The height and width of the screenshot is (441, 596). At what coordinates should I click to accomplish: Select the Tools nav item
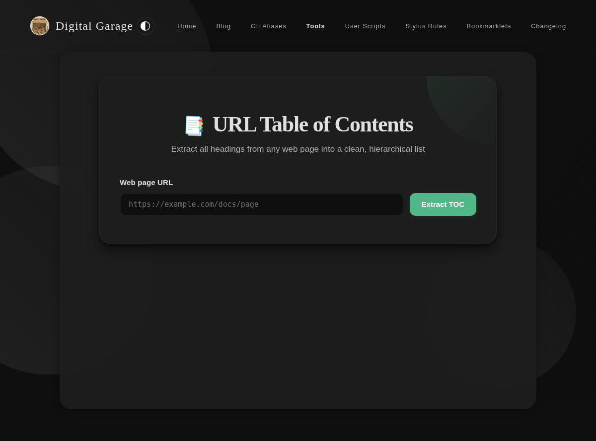315,26
